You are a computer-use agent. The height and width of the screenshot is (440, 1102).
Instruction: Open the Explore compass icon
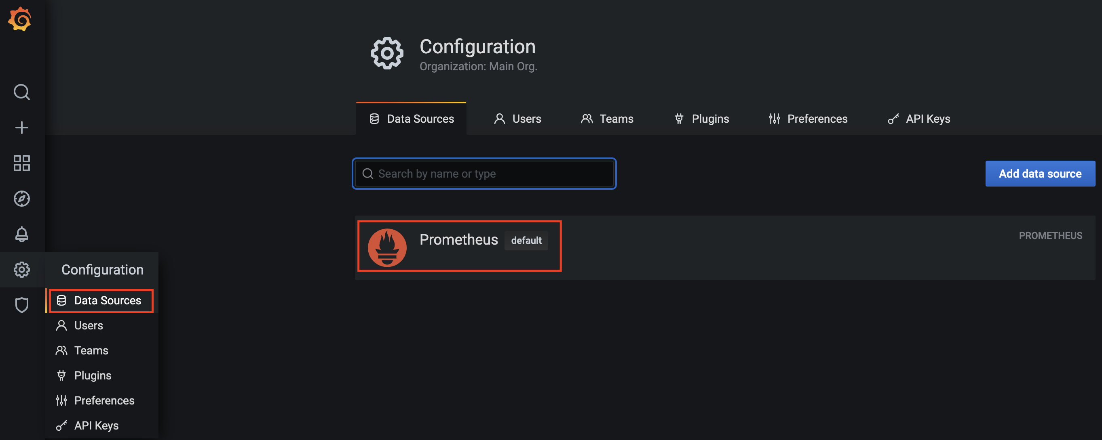(21, 198)
